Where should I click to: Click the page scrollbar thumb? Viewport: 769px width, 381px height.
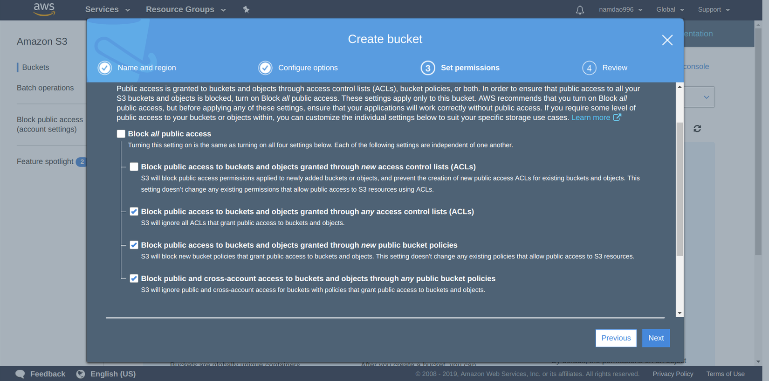758,142
